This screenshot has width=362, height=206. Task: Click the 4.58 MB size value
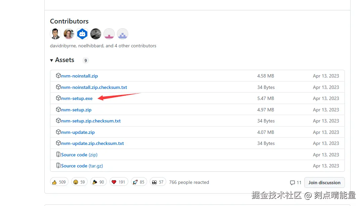pyautogui.click(x=266, y=76)
